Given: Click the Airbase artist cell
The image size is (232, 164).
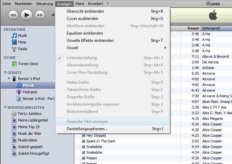Looking at the screenshot, I should tap(208, 68).
